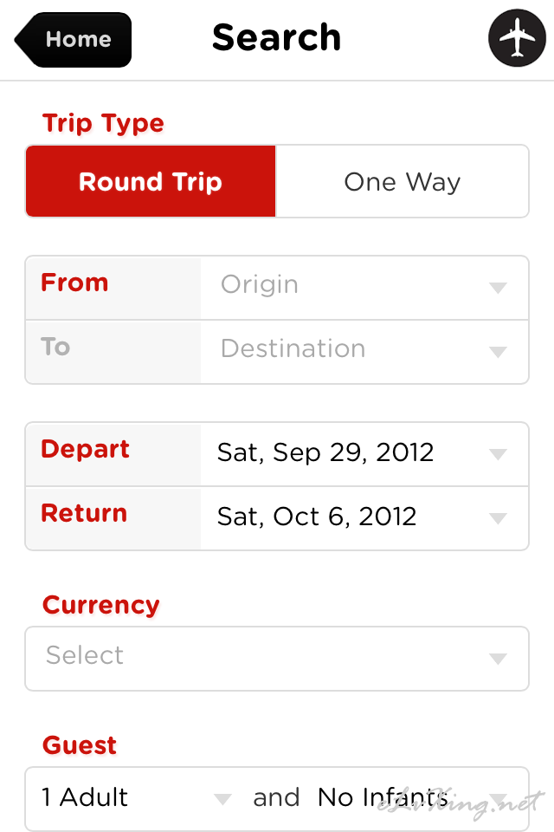Image resolution: width=554 pixels, height=832 pixels.
Task: Select the 1 Adult guest count
Action: click(x=85, y=797)
